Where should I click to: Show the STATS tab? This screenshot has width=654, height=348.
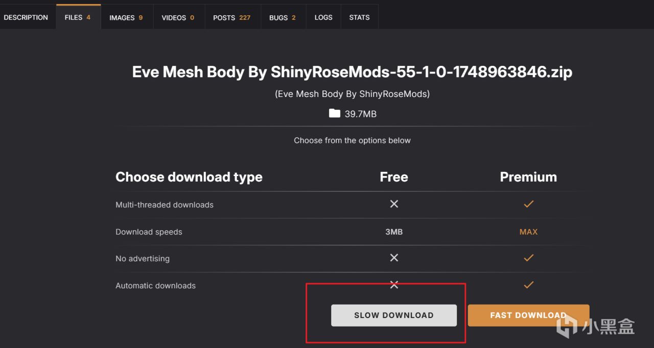(359, 17)
